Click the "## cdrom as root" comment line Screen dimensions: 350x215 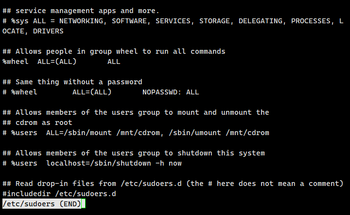pyautogui.click(x=37, y=123)
